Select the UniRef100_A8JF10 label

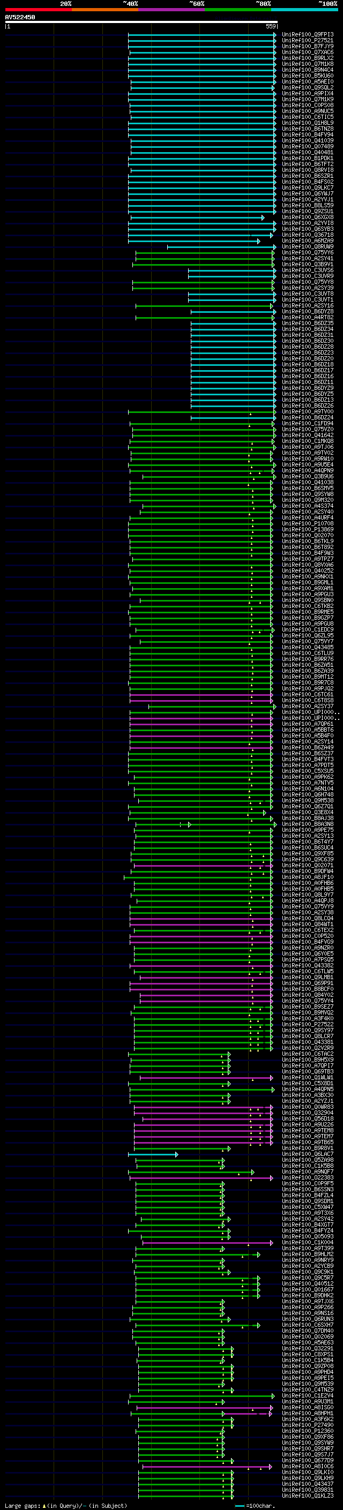(308, 877)
